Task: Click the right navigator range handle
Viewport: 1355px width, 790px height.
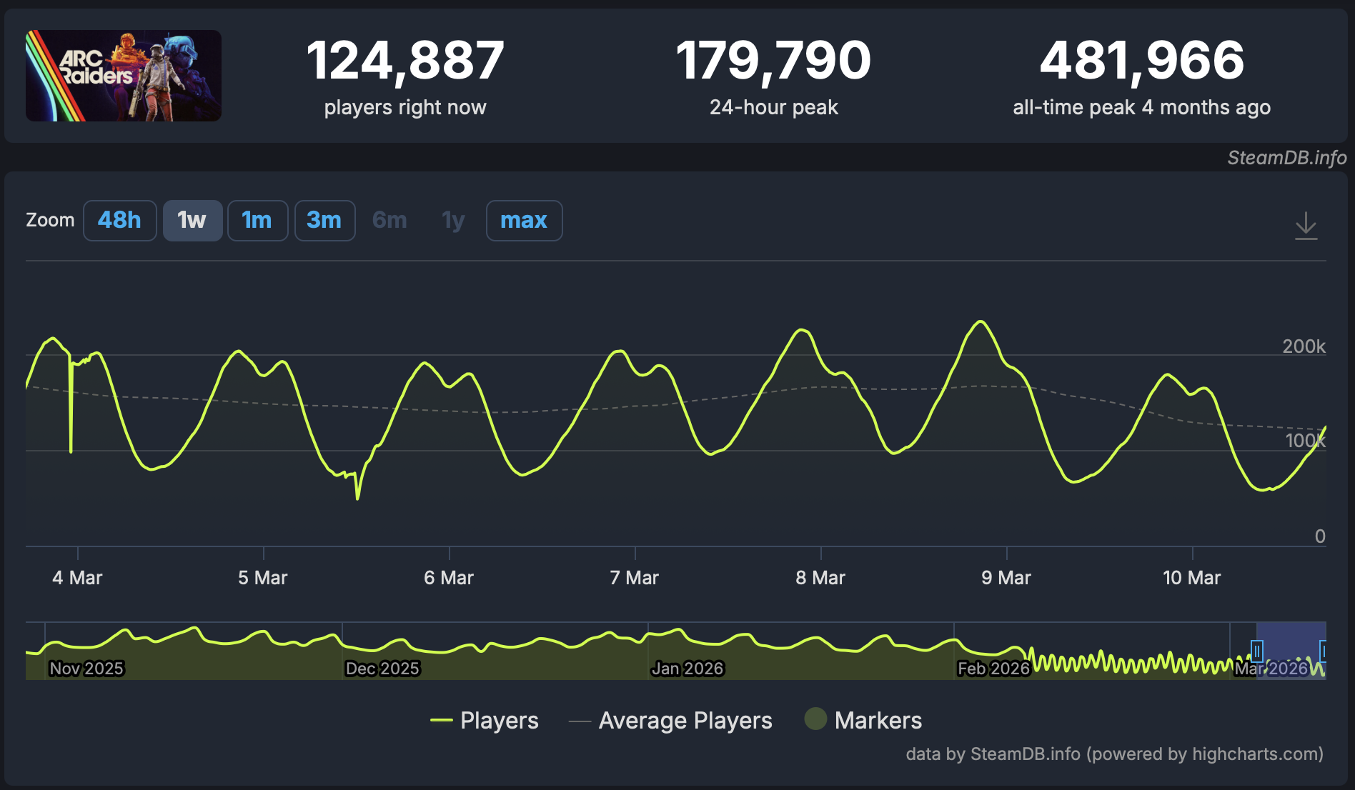Action: (x=1324, y=651)
